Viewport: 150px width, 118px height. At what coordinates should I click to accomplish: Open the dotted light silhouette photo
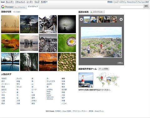67,24
